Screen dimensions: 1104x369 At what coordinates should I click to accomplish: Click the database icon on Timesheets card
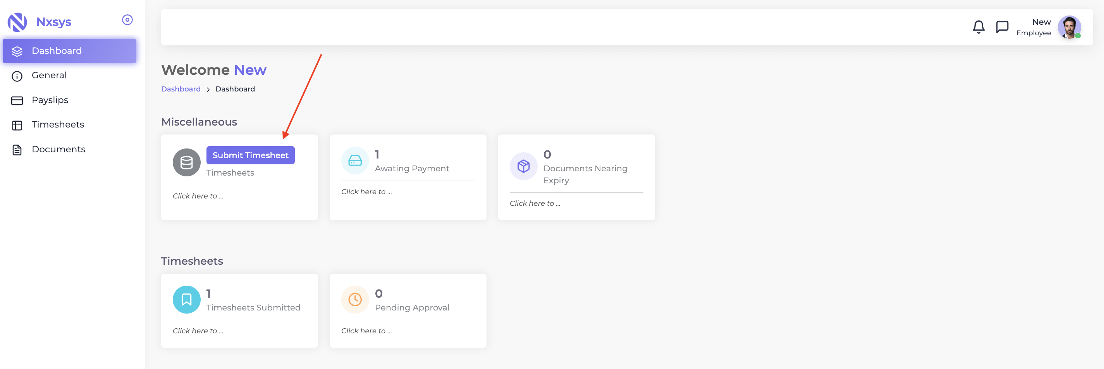pyautogui.click(x=186, y=163)
